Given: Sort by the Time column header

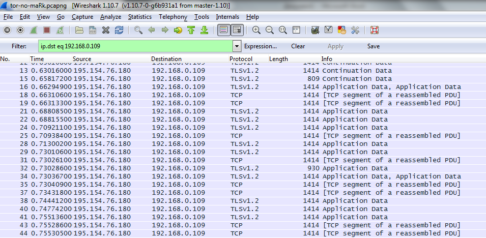Looking at the screenshot, I should coord(50,59).
